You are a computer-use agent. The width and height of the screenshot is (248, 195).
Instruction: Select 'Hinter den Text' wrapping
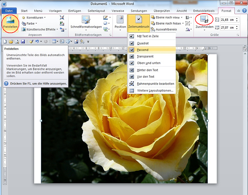[147, 70]
